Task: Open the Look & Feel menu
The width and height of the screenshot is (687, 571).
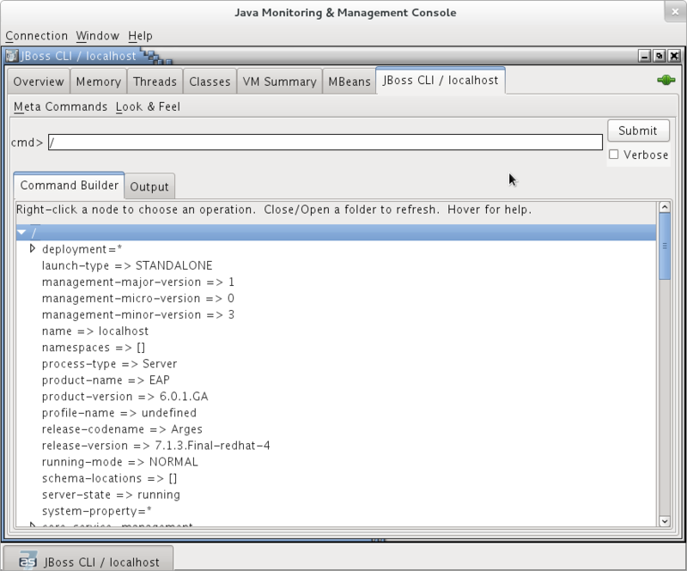Action: 148,106
